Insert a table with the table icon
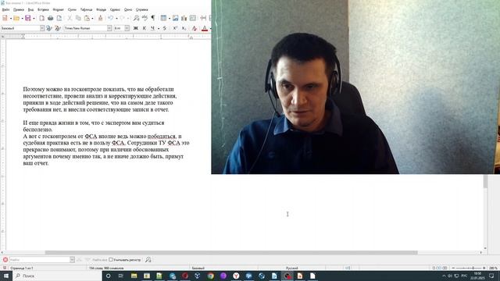The image size is (500, 281). (163, 18)
